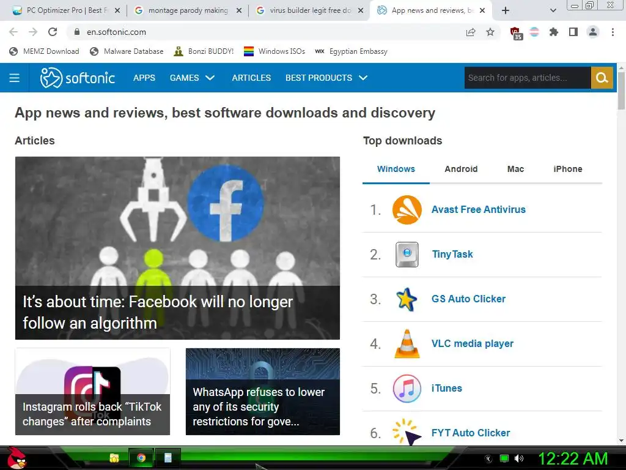Open TinyTask download link
The width and height of the screenshot is (626, 470).
point(452,254)
